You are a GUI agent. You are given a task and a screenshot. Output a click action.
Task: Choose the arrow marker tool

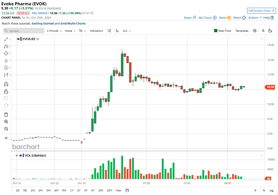6,61
